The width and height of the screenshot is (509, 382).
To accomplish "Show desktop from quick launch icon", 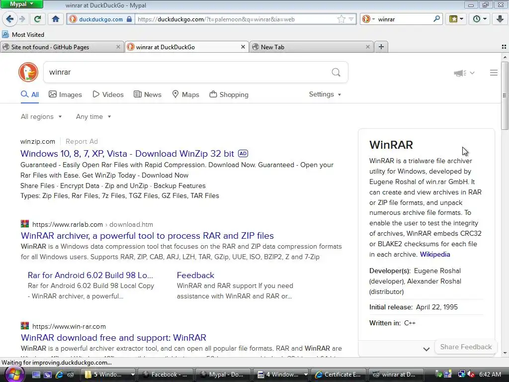I will [36, 375].
